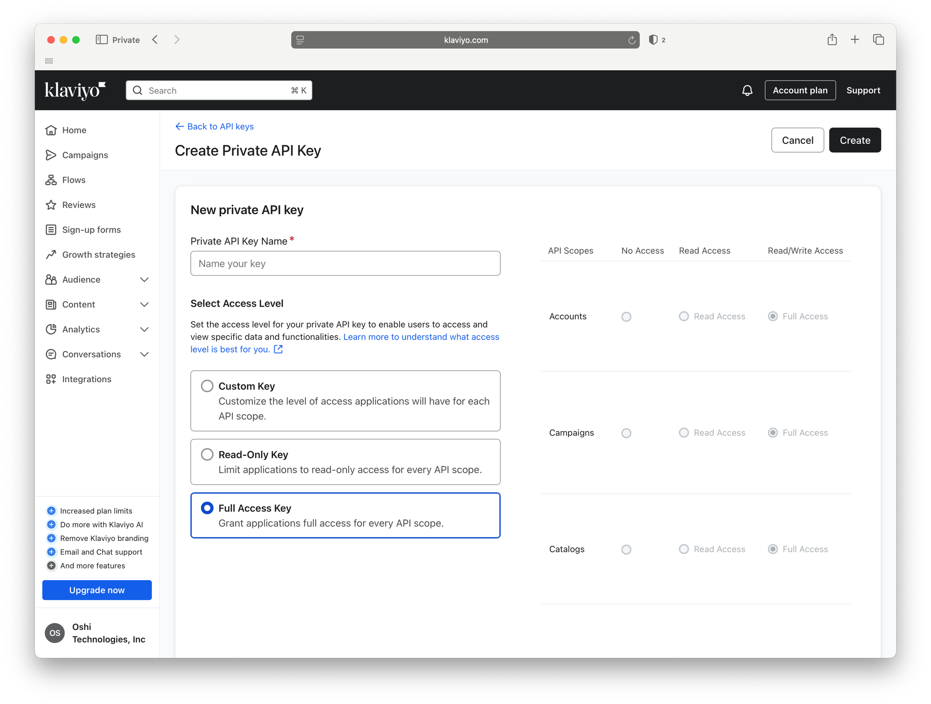Click the Integrations icon in sidebar
The height and width of the screenshot is (704, 931).
pyautogui.click(x=51, y=379)
